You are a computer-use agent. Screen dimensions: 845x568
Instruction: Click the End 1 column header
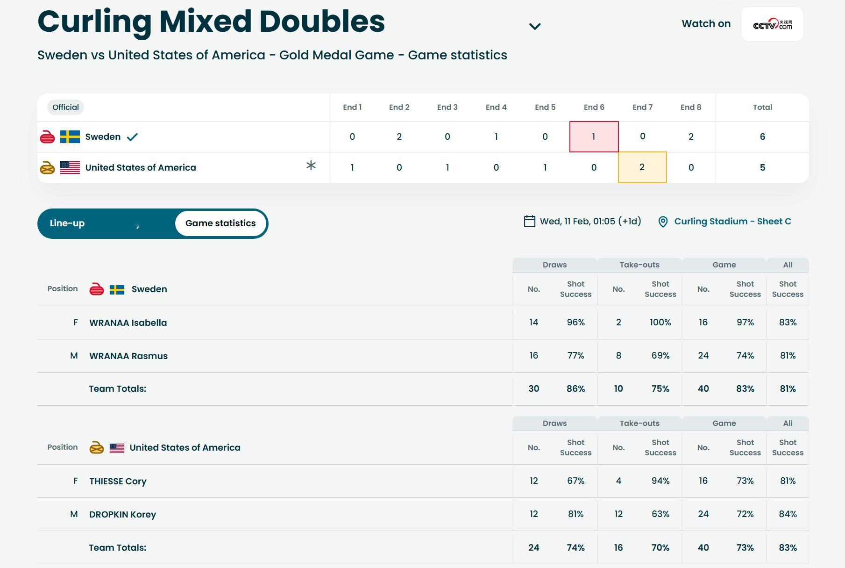(x=352, y=107)
